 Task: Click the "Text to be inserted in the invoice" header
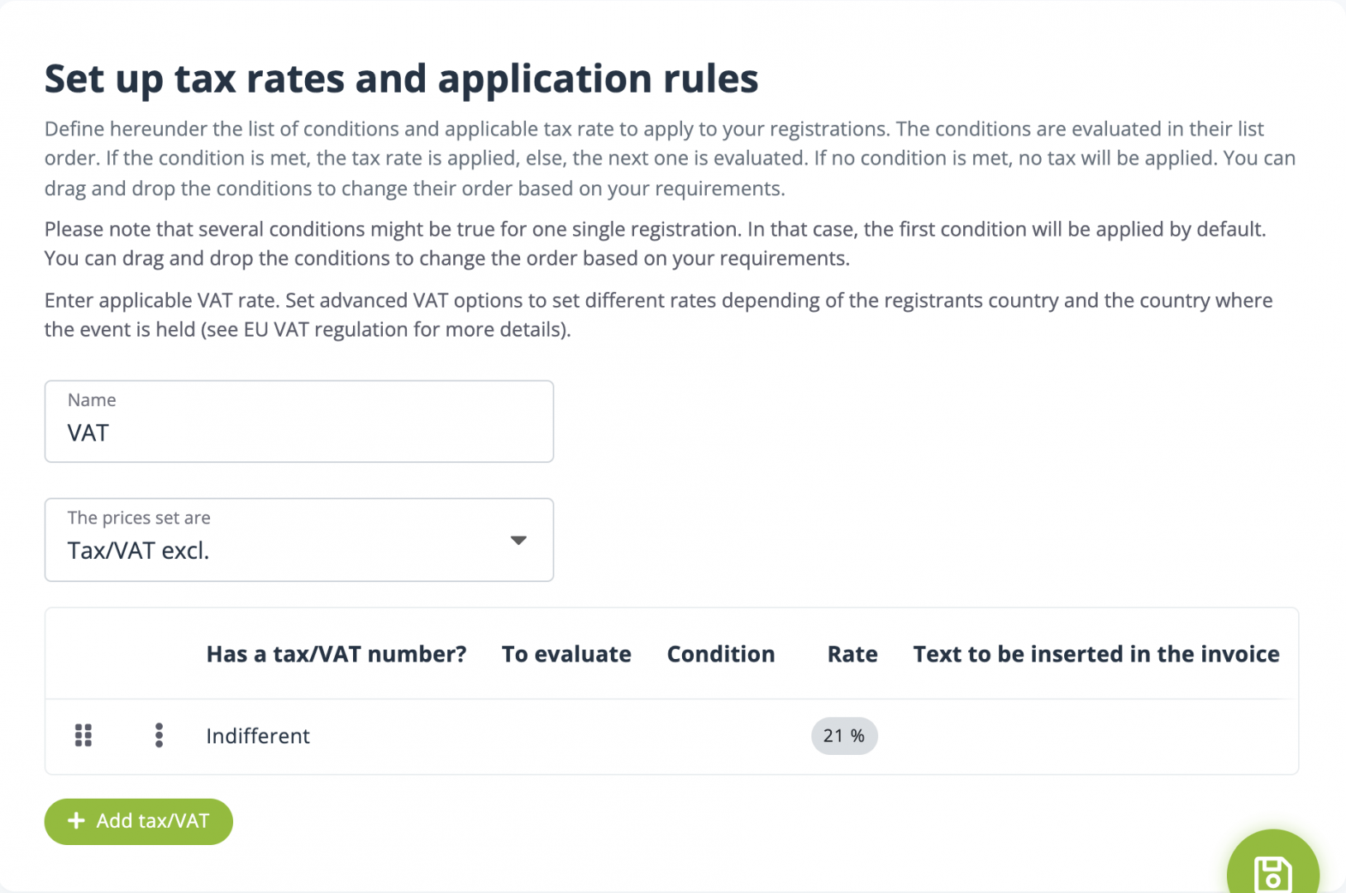[1095, 654]
